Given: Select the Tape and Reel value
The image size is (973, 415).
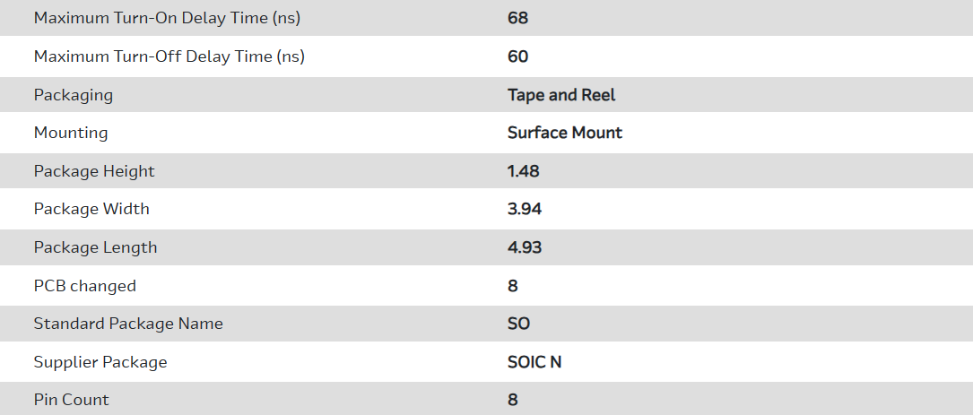Looking at the screenshot, I should click(561, 95).
